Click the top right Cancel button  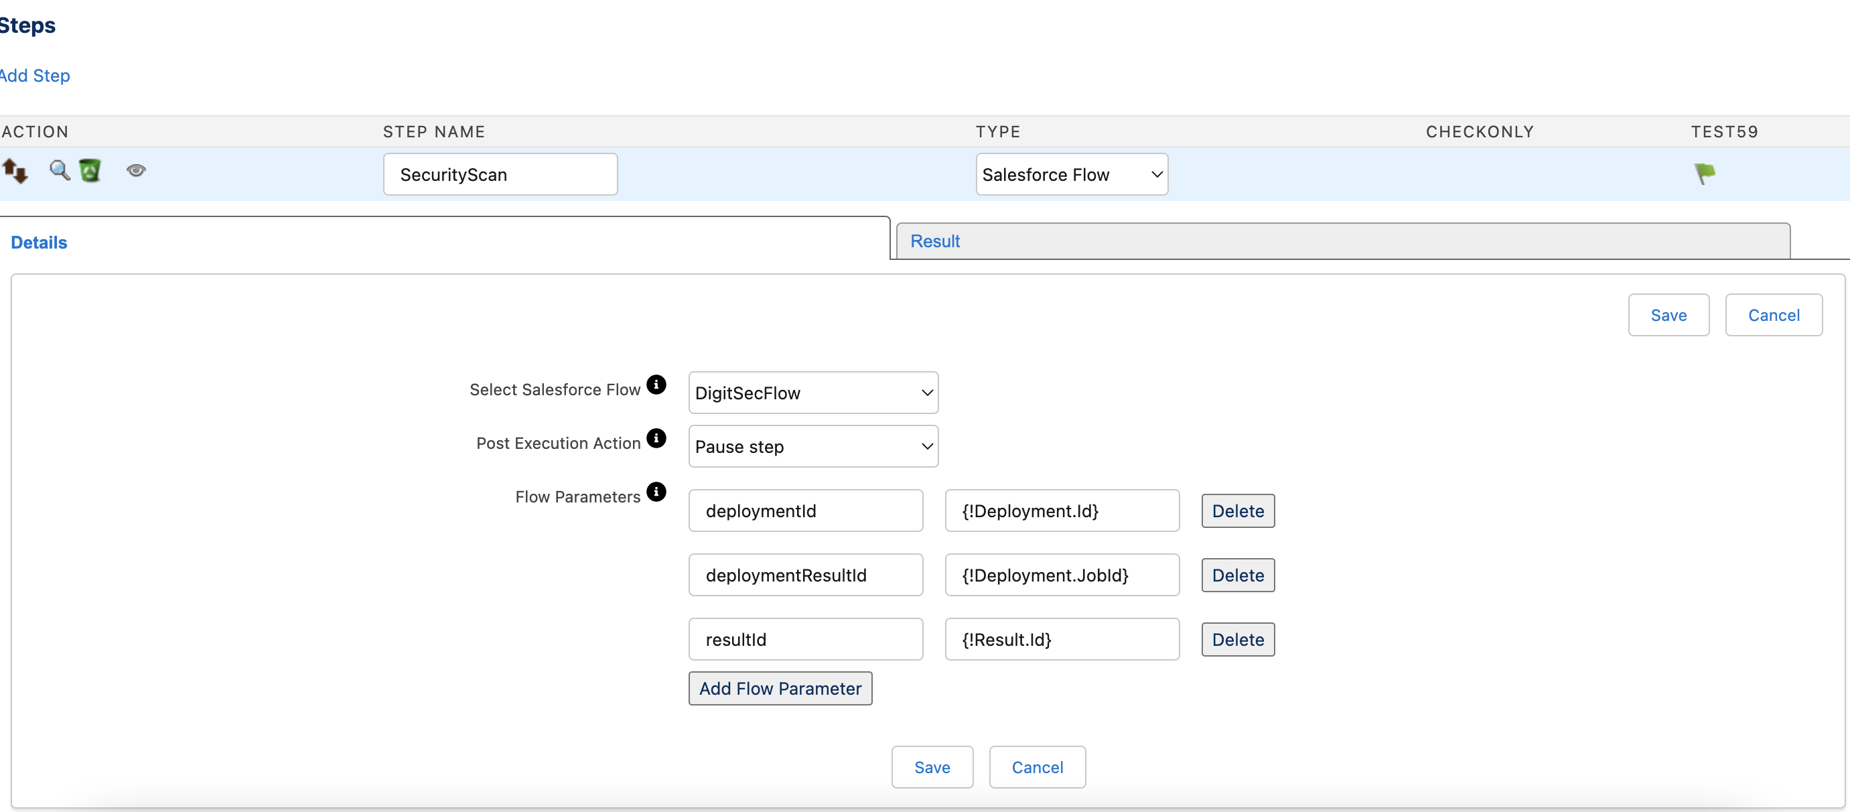(1773, 315)
